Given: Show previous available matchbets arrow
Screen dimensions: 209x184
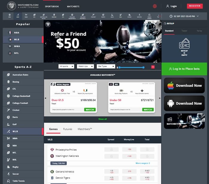Looking at the screenshot, I should [45, 98].
